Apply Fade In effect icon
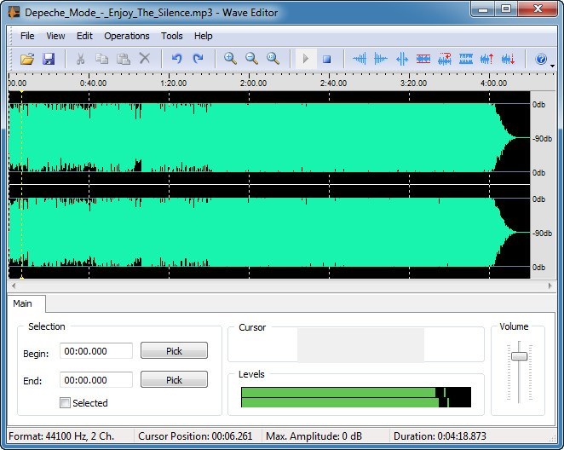The height and width of the screenshot is (450, 564). click(x=360, y=59)
